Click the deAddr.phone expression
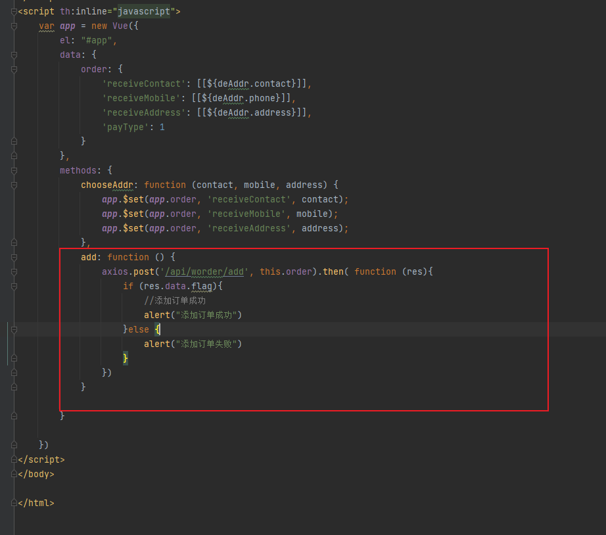The height and width of the screenshot is (535, 606). [x=241, y=98]
